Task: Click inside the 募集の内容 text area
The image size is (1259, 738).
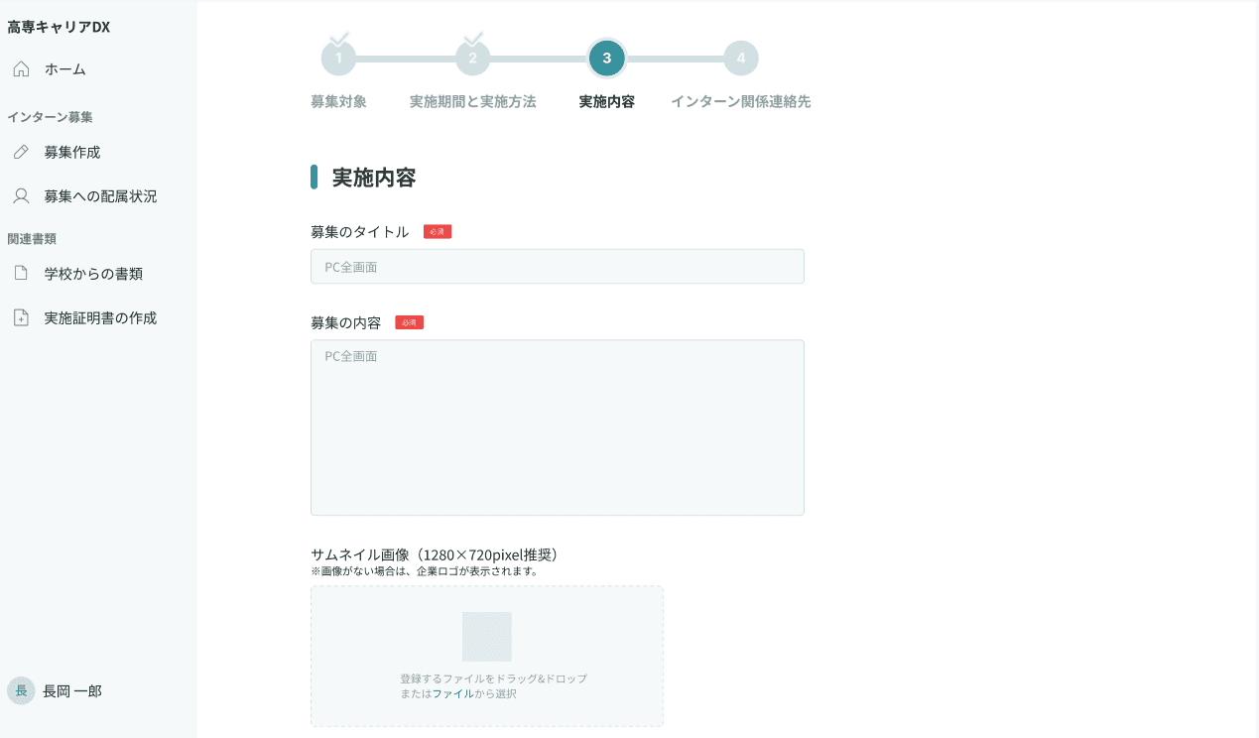Action: (557, 427)
